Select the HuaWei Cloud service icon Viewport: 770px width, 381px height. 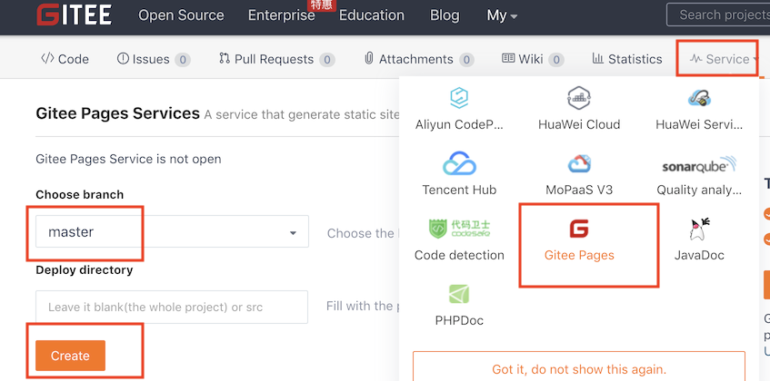pos(579,98)
